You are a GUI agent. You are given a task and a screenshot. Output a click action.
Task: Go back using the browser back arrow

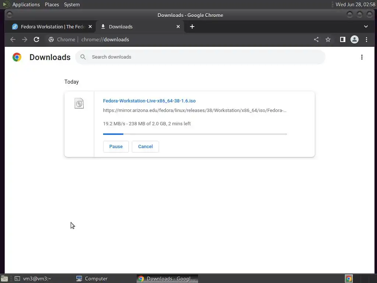click(x=13, y=39)
